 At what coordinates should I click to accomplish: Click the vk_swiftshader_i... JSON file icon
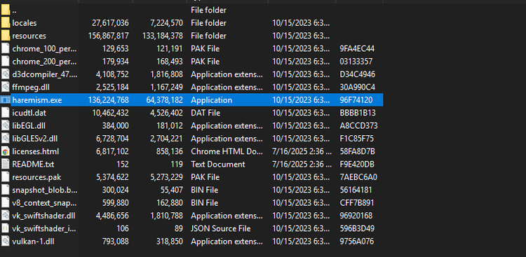pos(6,228)
